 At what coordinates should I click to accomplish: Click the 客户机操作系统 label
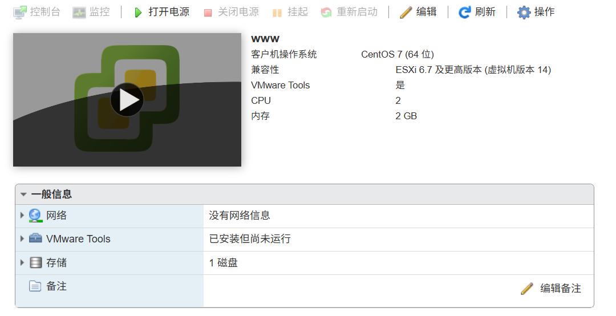point(284,54)
